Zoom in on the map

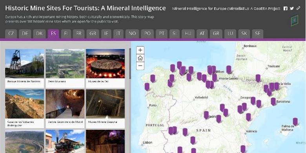(x=140, y=50)
